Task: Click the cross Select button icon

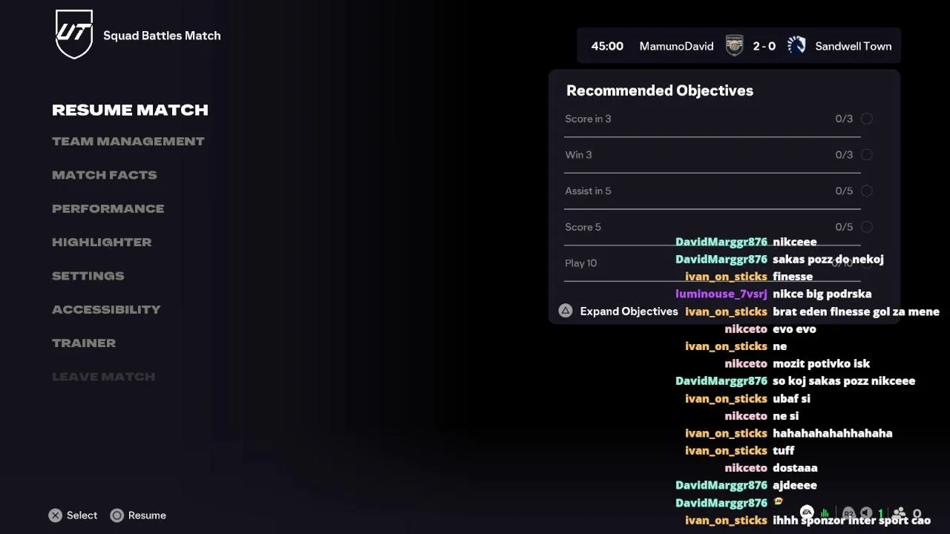Action: 56,515
